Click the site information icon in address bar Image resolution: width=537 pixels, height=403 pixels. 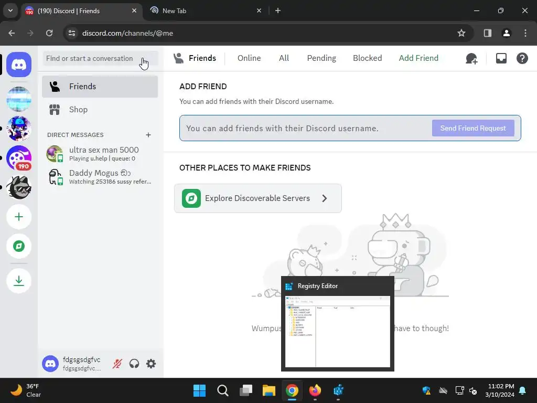(72, 33)
